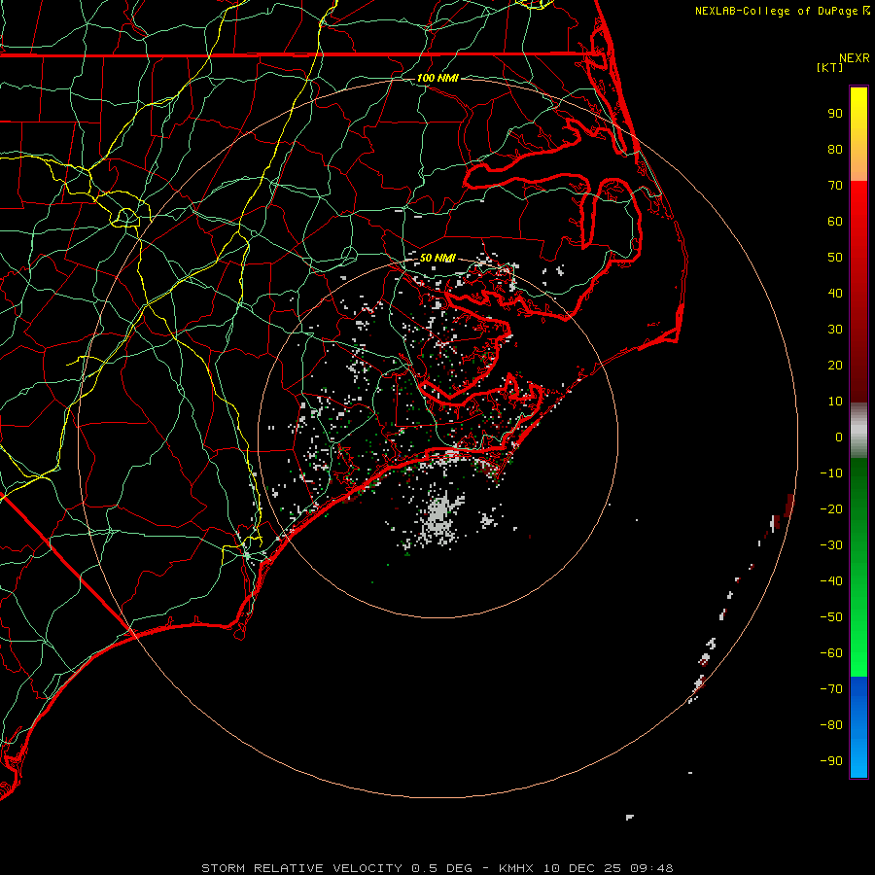The height and width of the screenshot is (875, 875).
Task: Click the -10 value on the velocity scale
Action: (x=831, y=473)
